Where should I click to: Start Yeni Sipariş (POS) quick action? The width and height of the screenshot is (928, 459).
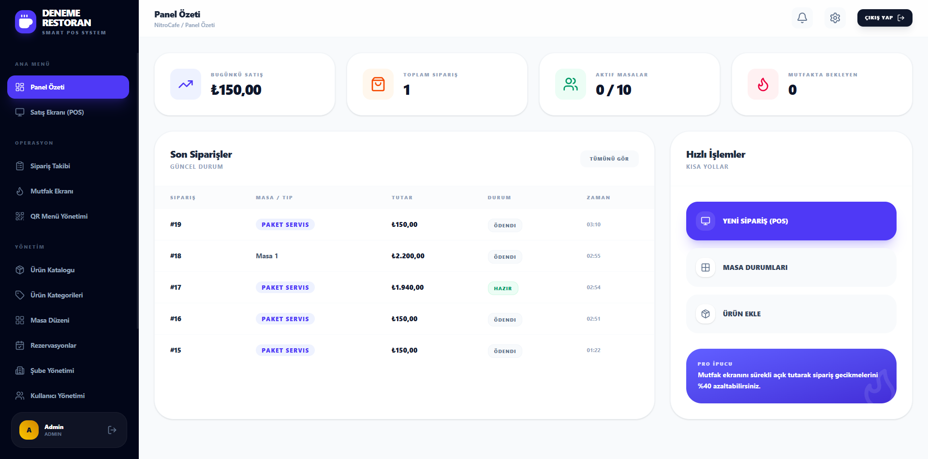pos(791,221)
